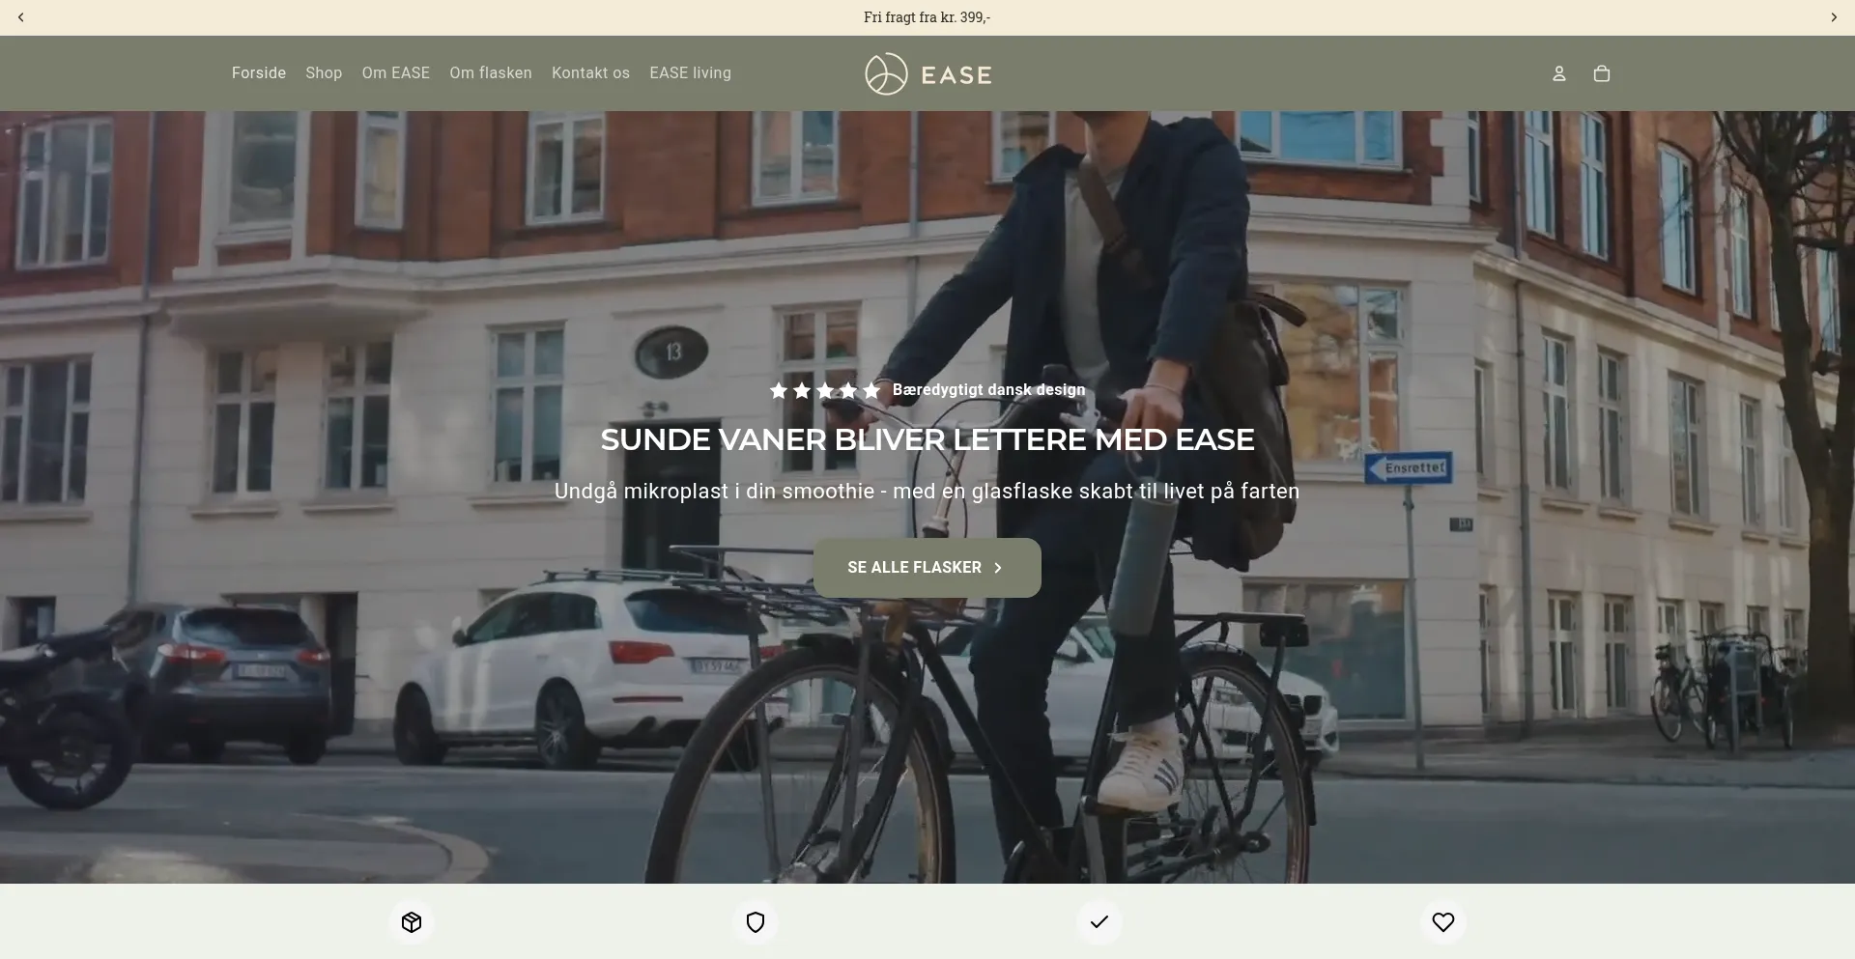The image size is (1855, 959).
Task: Open the Shop menu item
Action: (324, 73)
